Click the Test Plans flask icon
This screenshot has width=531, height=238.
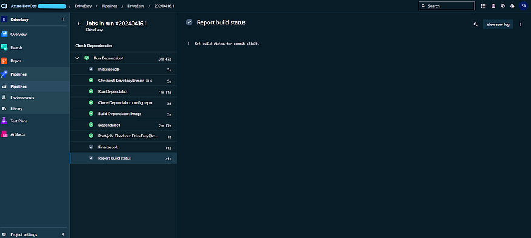pos(4,121)
